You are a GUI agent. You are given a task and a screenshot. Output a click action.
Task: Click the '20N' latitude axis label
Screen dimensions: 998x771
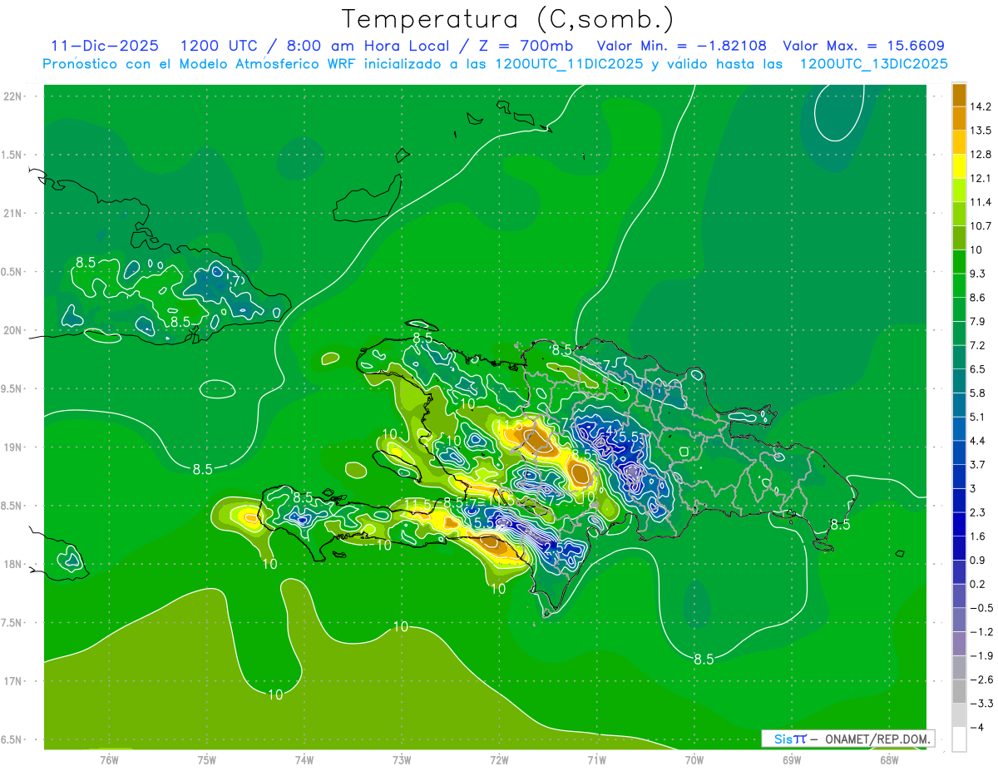click(13, 330)
